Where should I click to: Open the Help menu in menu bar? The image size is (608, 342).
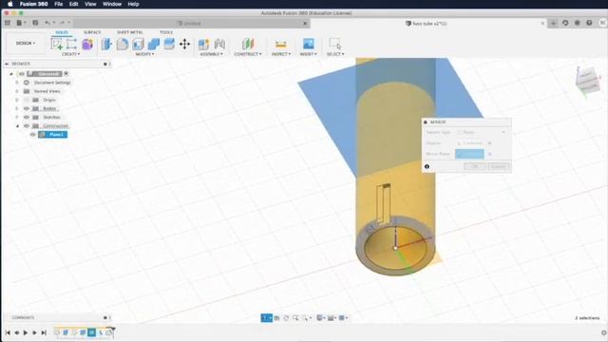(133, 4)
